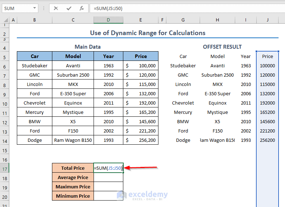Image resolution: width=285 pixels, height=207 pixels.
Task: Click the 'Car' header in Main Data table
Action: [34, 56]
